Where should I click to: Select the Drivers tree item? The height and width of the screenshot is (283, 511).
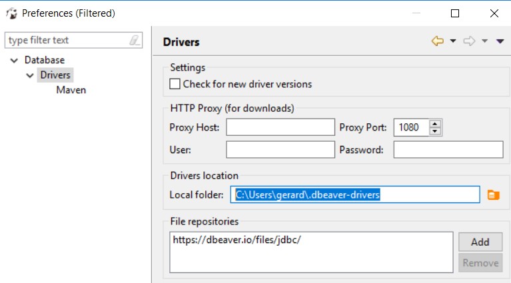tap(55, 75)
